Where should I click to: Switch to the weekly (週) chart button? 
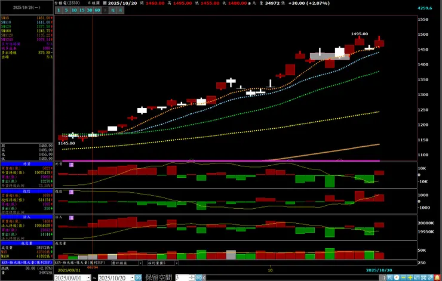pyautogui.click(x=113, y=10)
